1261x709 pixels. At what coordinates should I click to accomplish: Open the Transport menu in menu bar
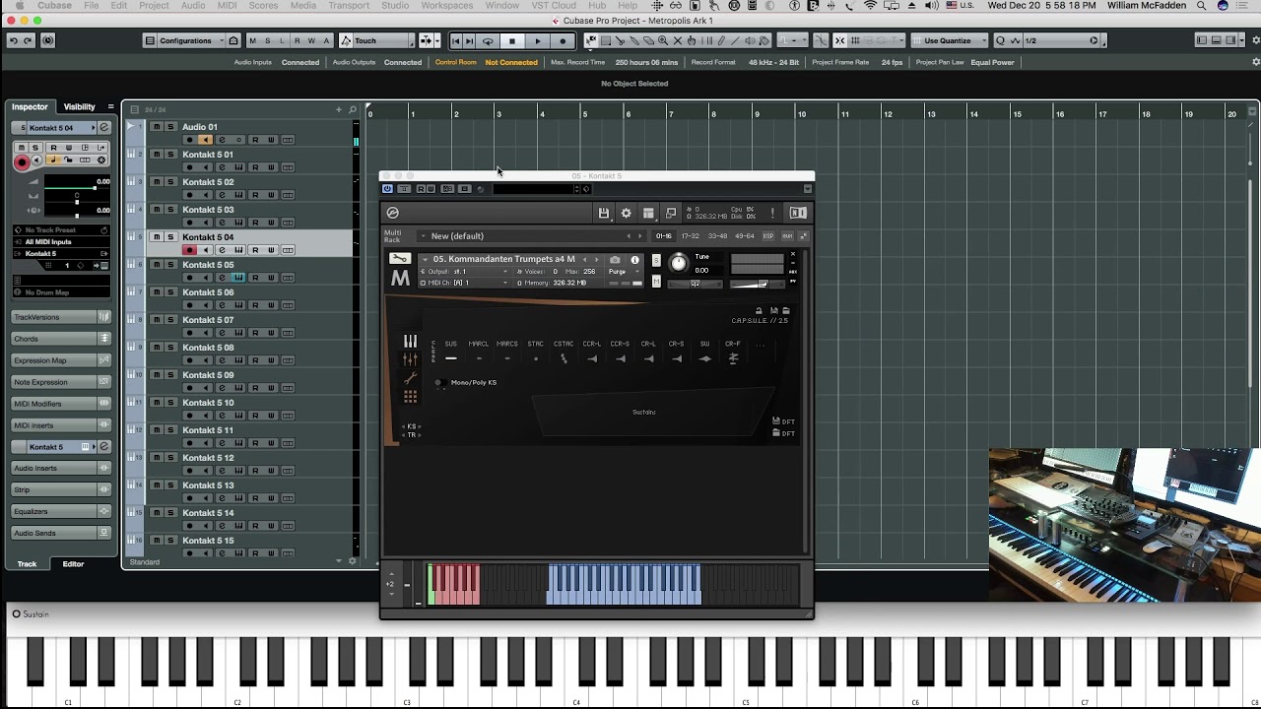coord(349,6)
